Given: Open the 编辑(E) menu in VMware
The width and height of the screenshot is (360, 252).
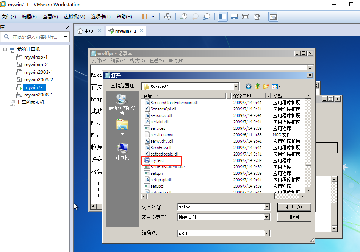Looking at the screenshot, I should coord(29,17).
